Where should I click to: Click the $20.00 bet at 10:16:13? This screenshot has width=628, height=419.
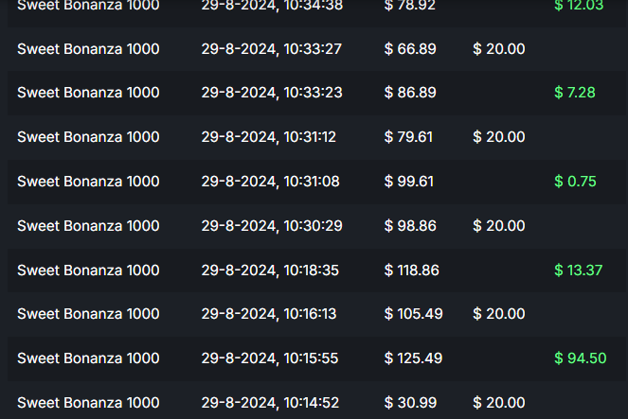click(x=499, y=314)
